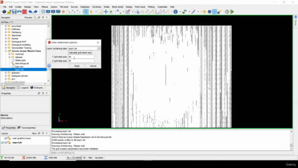This screenshot has width=298, height=168.
Task: Toggle the 2D grid display icon
Action: (x=43, y=12)
